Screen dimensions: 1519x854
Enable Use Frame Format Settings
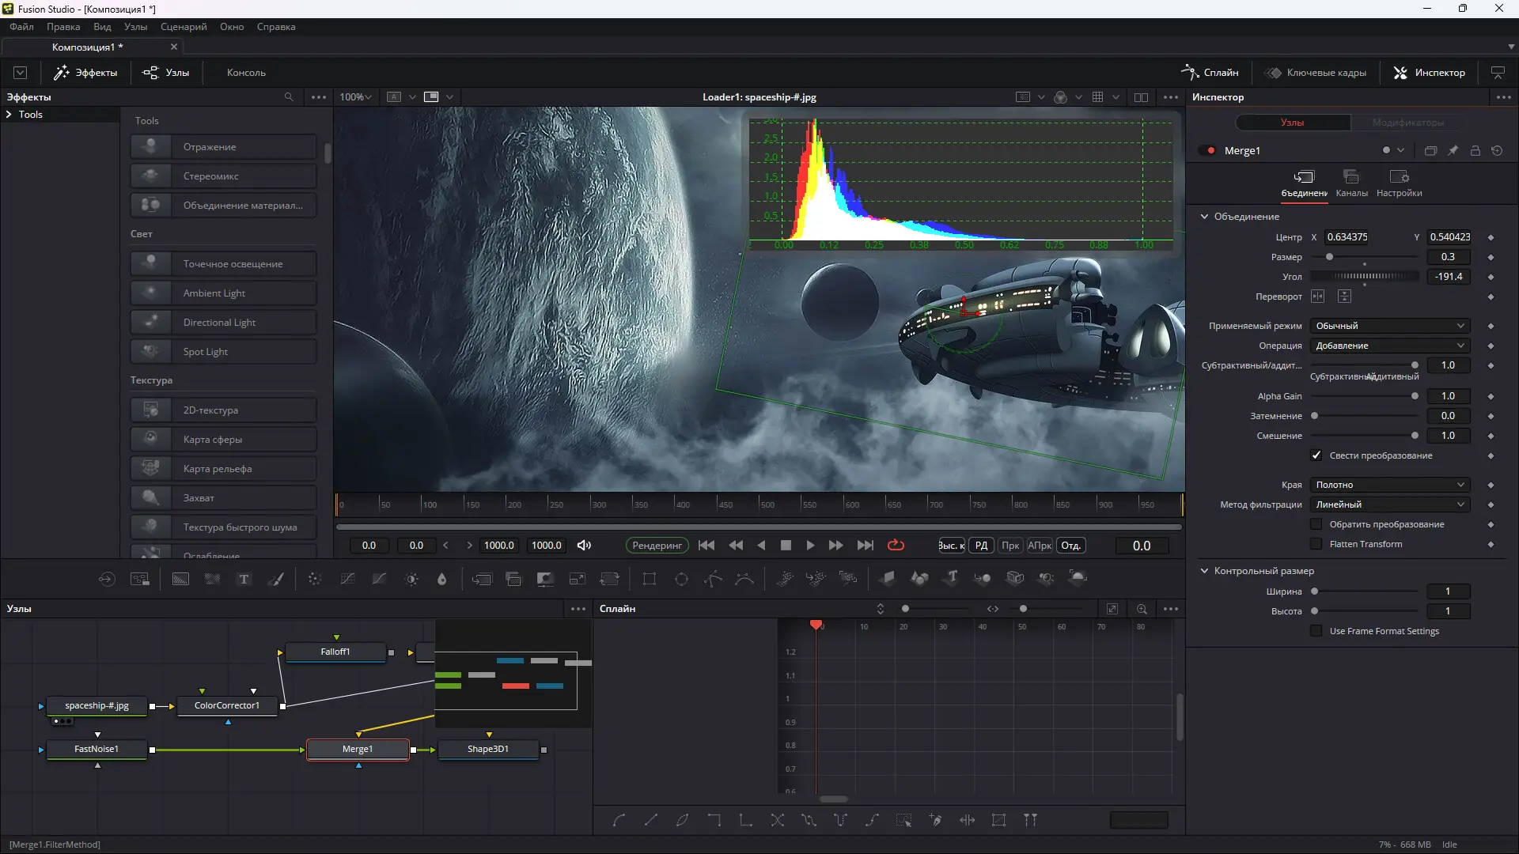(x=1316, y=631)
